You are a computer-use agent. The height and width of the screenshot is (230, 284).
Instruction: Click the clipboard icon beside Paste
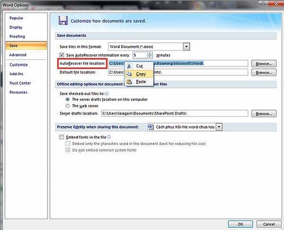point(129,82)
